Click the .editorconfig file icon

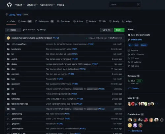click(8, 114)
